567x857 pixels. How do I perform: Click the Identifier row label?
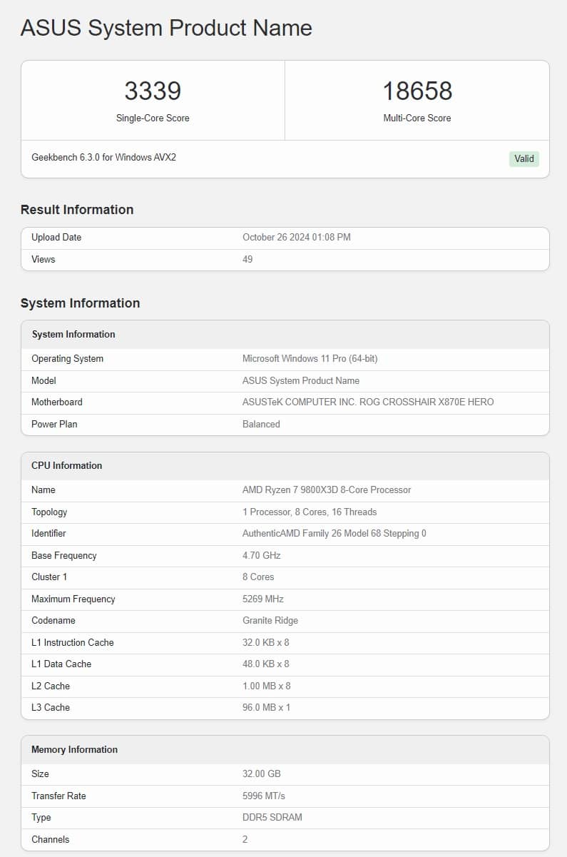48,533
